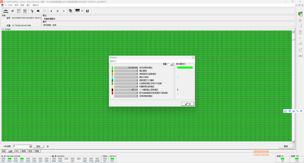Open the 帮助(Z) menu in menu bar
The image size is (304, 163).
[x=35, y=5]
